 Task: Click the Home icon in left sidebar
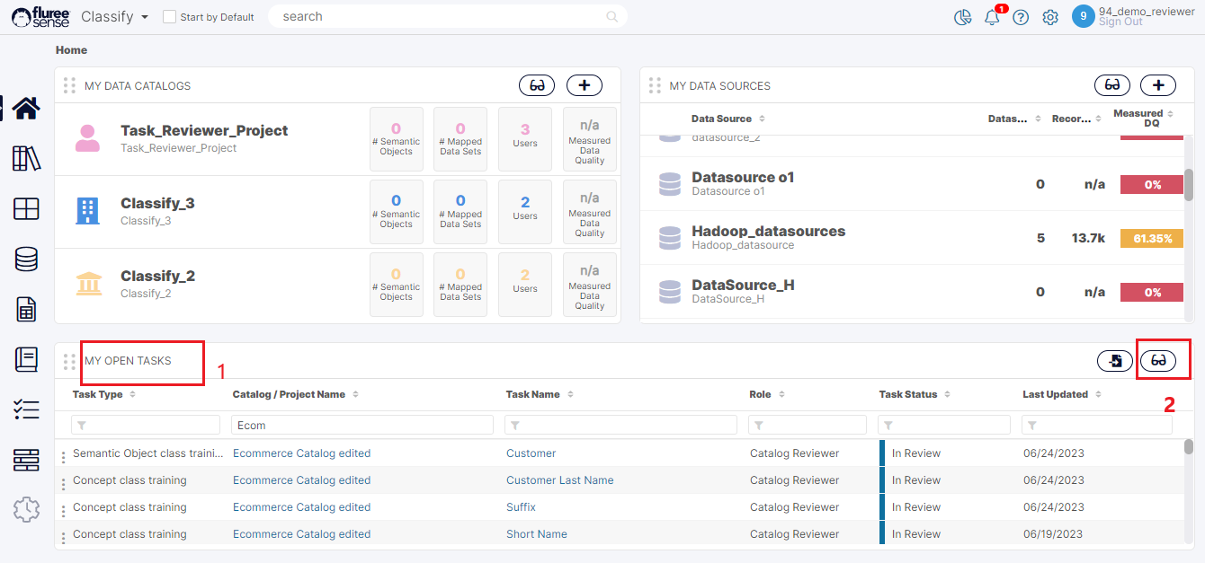pyautogui.click(x=25, y=109)
